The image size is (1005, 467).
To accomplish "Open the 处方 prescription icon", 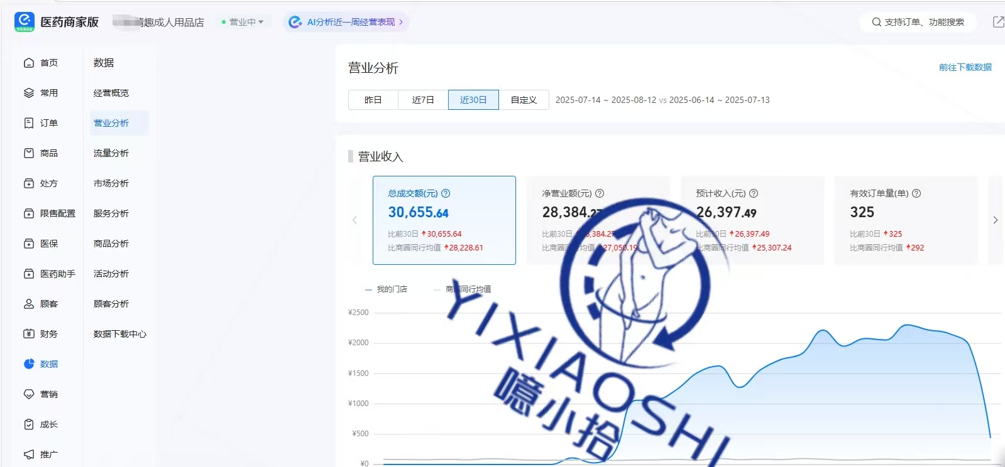I will click(29, 183).
